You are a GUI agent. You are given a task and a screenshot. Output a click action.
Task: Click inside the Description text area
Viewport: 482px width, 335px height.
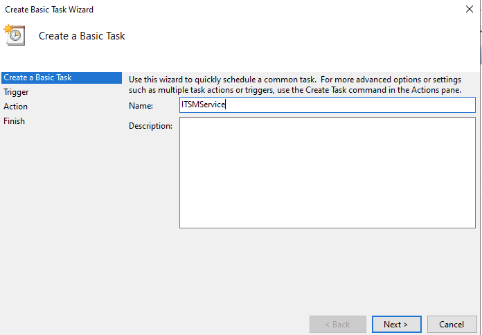(x=328, y=173)
